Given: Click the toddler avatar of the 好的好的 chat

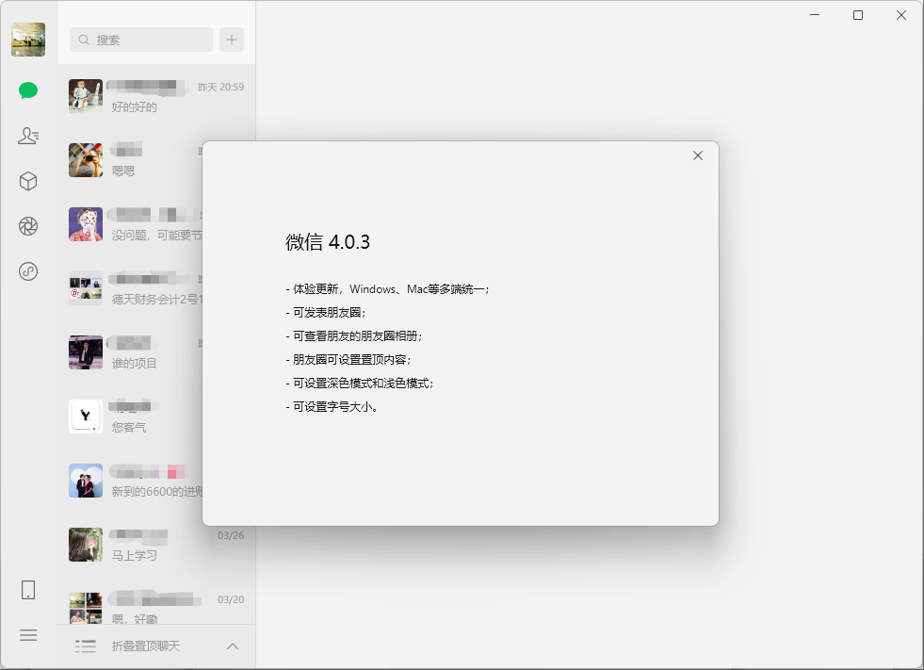Looking at the screenshot, I should 86,96.
